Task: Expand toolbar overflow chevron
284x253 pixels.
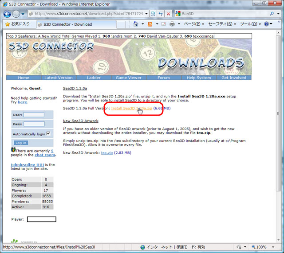Action: (279, 22)
